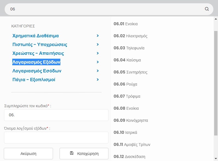Expand Πιστωτές – Υποχρεώσεις chevron arrow
Screen dimensions: 218x161
pos(98,44)
